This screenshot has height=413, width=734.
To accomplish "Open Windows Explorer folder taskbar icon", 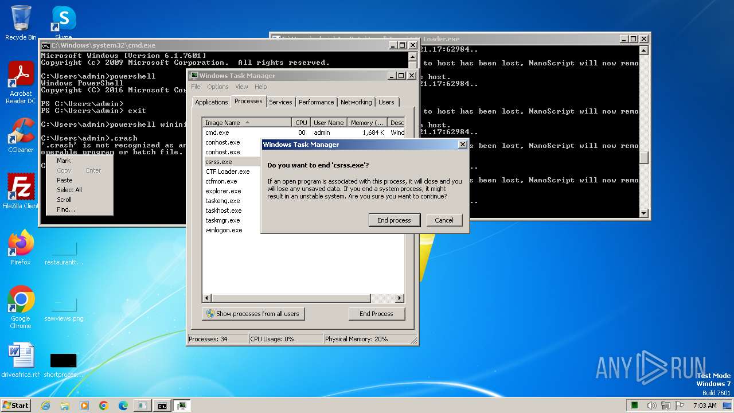I will pos(65,406).
